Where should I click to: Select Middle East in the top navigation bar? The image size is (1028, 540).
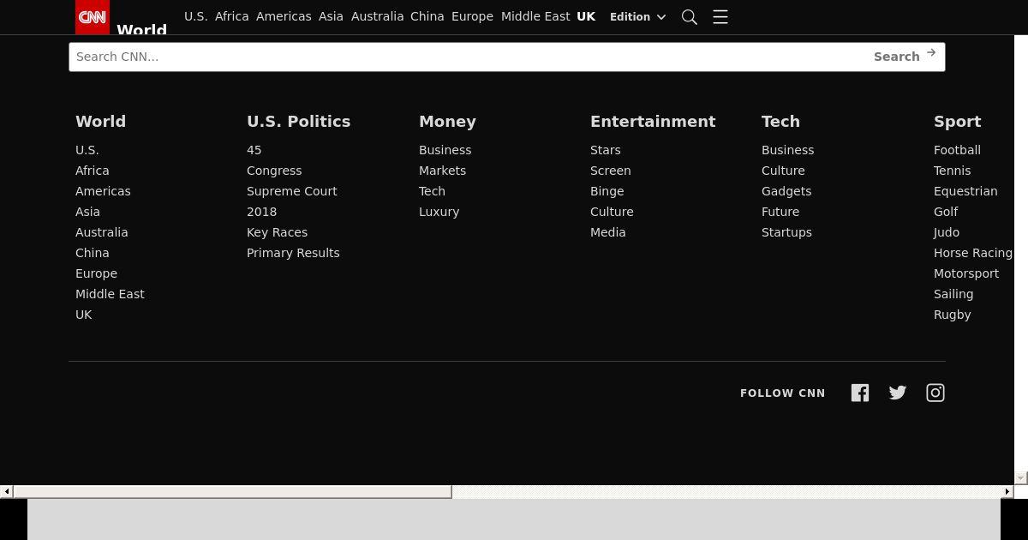coord(535,16)
